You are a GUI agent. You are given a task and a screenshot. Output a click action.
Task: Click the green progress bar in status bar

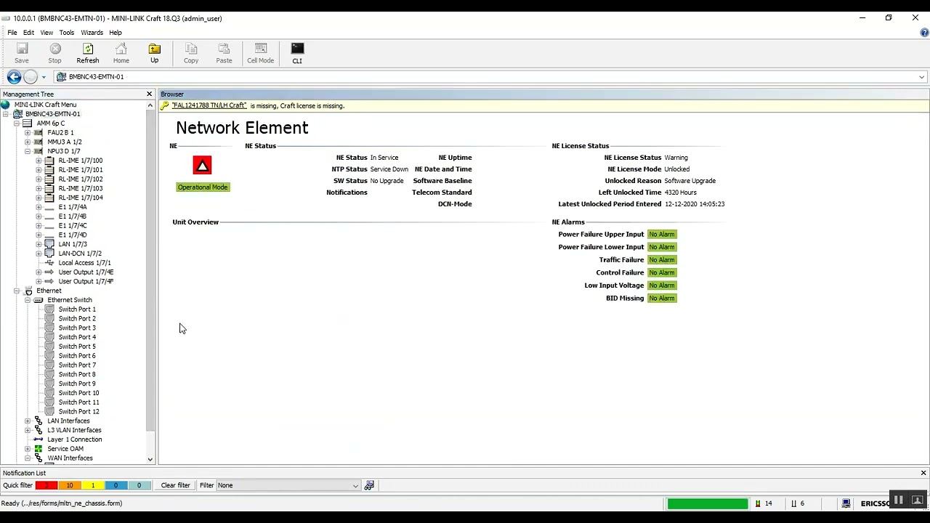[x=707, y=503]
